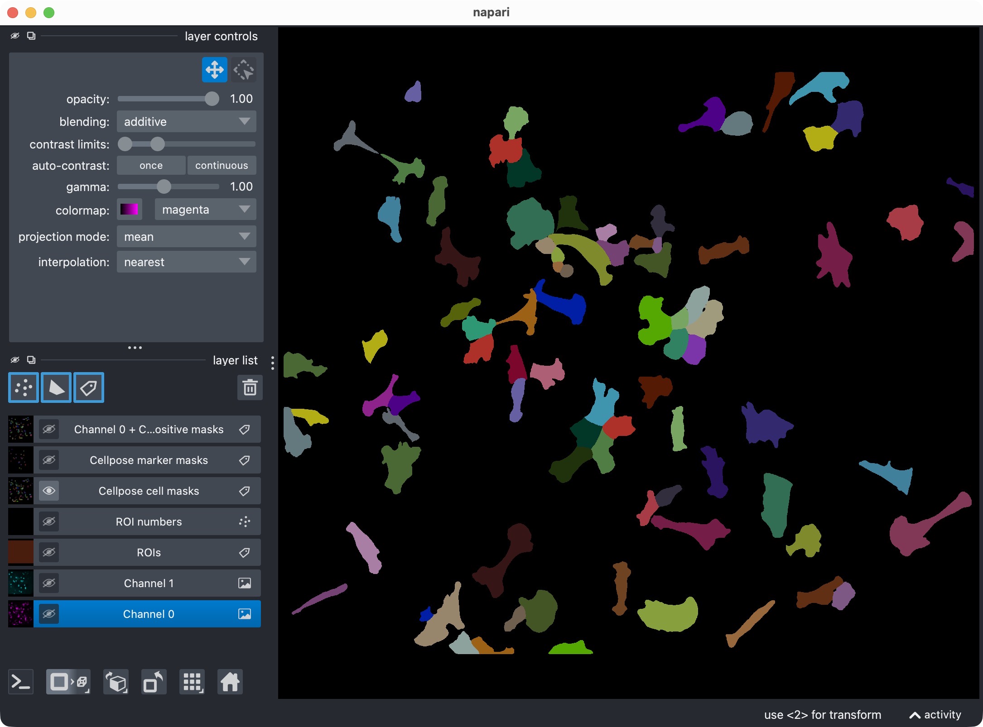Show the Channel 0 layer
This screenshot has height=727, width=983.
pyautogui.click(x=49, y=614)
